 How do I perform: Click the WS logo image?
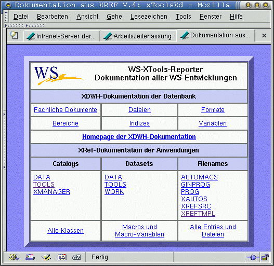coord(58,76)
